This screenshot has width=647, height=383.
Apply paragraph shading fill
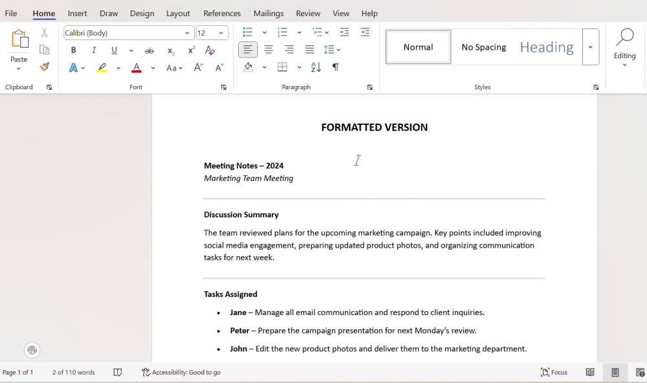tap(248, 67)
